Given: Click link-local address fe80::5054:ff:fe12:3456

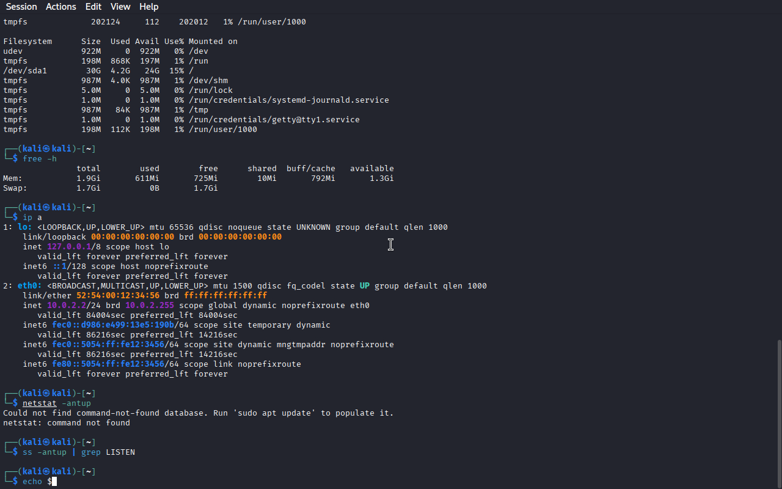Looking at the screenshot, I should pyautogui.click(x=108, y=364).
